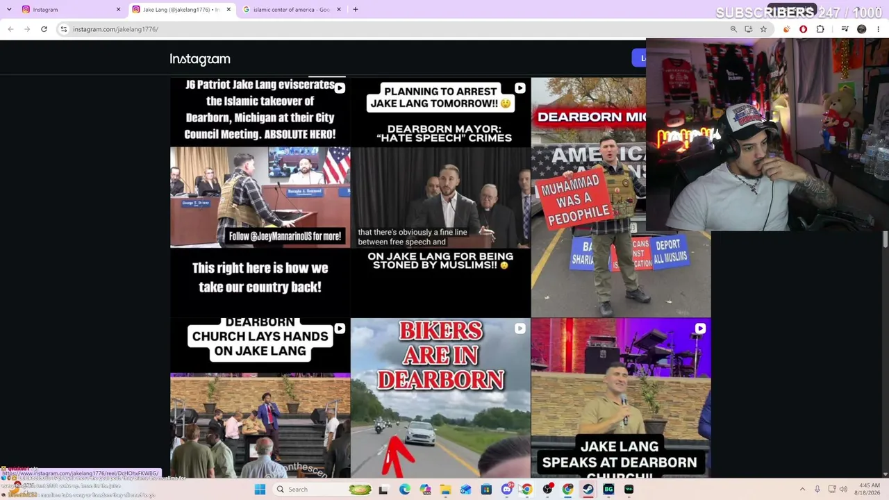The image size is (889, 500).
Task: Open Jake Lang Speaks at Dearborn Church reel
Action: click(x=621, y=398)
